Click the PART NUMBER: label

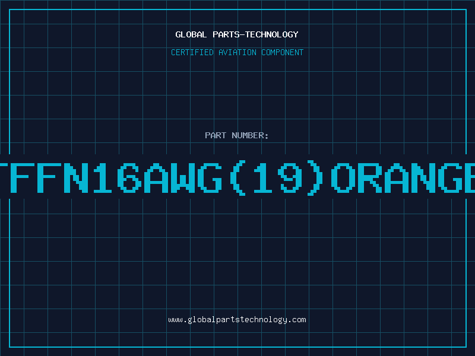click(x=236, y=135)
